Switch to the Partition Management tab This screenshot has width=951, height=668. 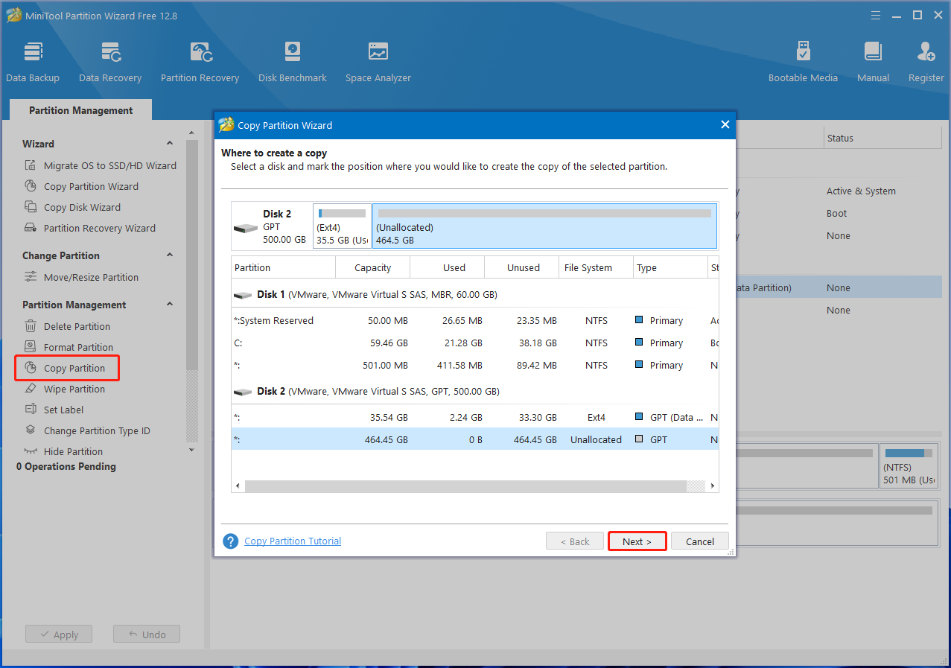80,110
